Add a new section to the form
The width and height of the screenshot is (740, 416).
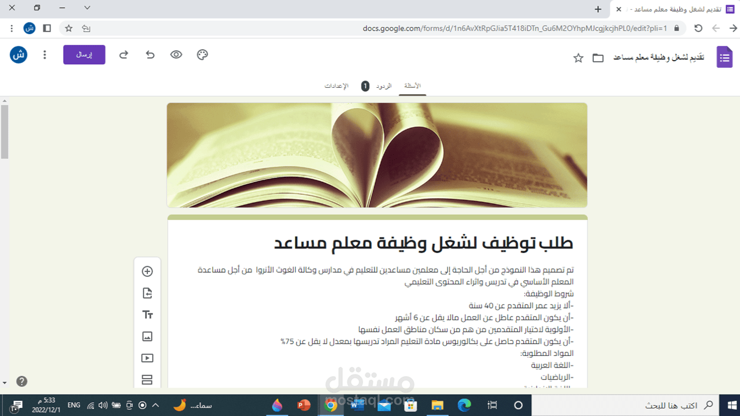147,380
